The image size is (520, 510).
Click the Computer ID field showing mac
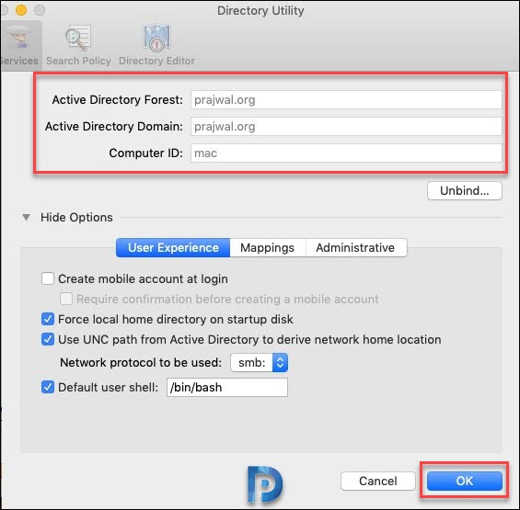(x=346, y=153)
